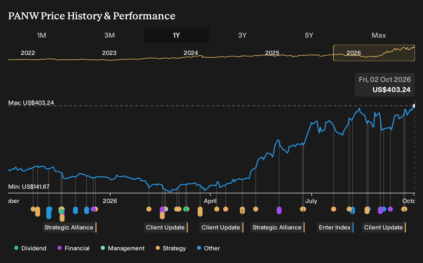Open the Client Update label near October
This screenshot has height=263, width=423.
(x=384, y=227)
